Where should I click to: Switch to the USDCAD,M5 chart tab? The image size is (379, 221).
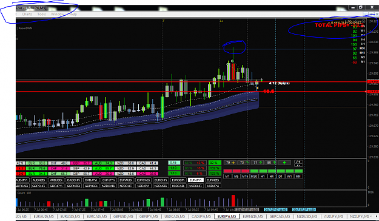tap(175, 216)
